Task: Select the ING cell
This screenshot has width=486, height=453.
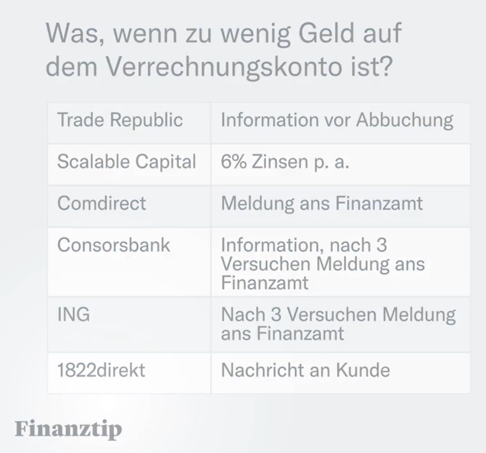Action: [x=73, y=314]
